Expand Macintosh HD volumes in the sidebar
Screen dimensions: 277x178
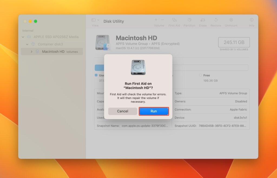(x=32, y=52)
